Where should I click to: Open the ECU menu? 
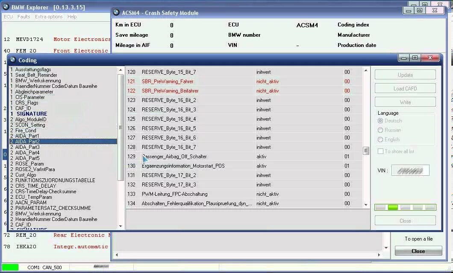point(8,17)
